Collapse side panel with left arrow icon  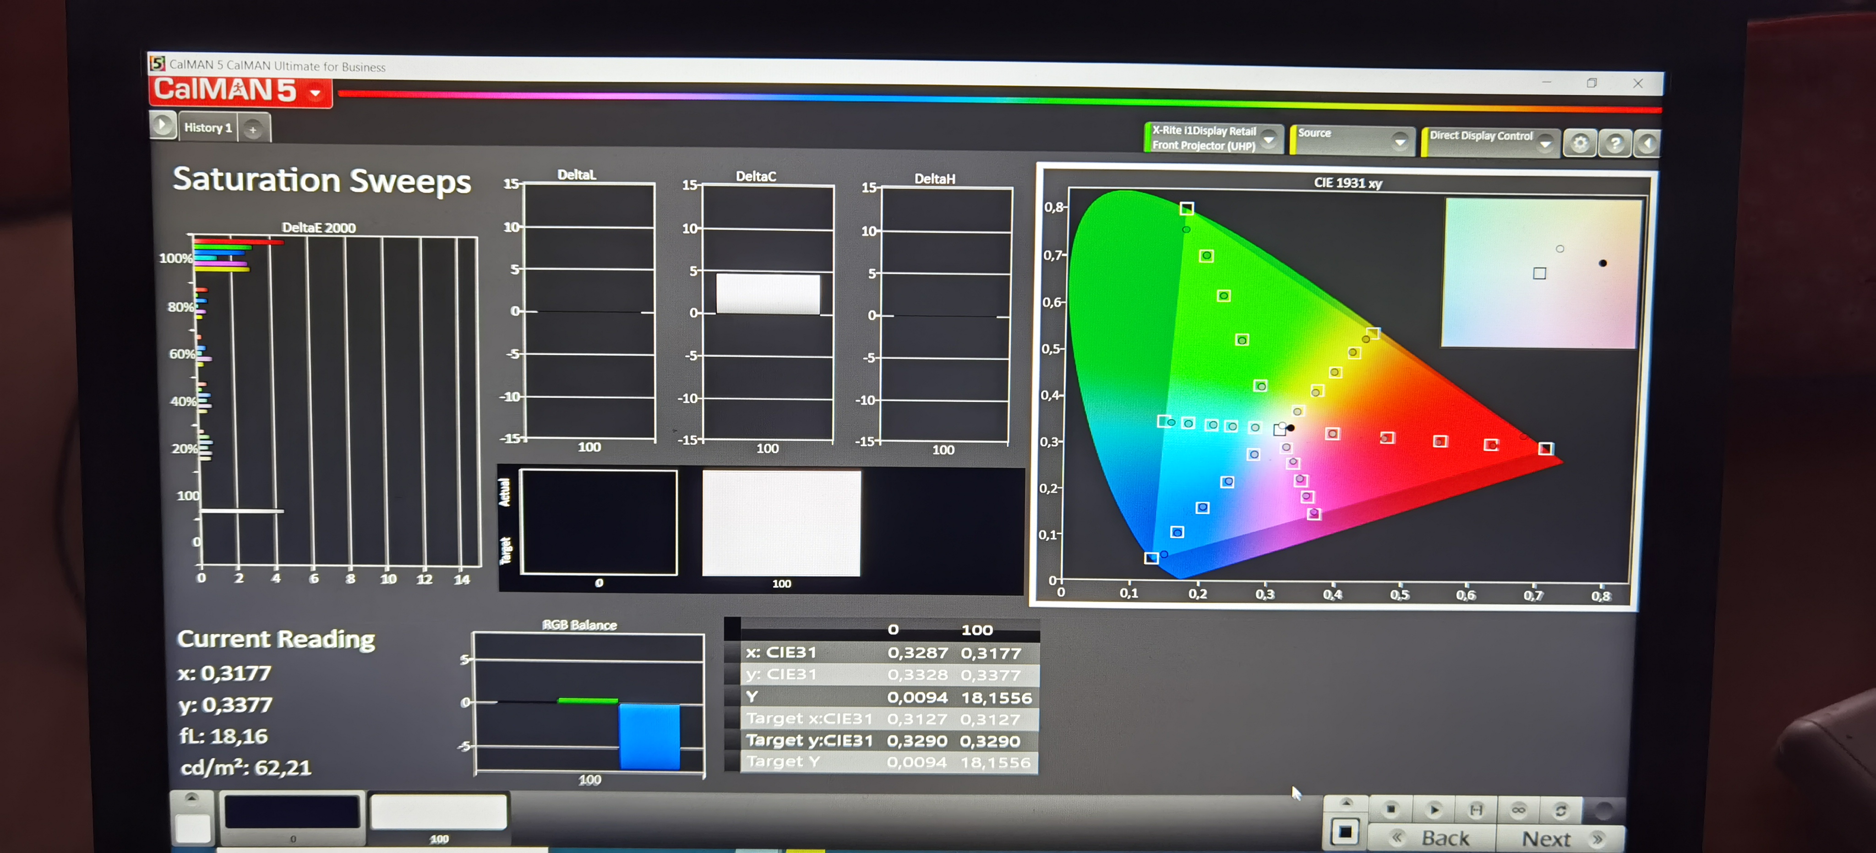pos(1647,143)
